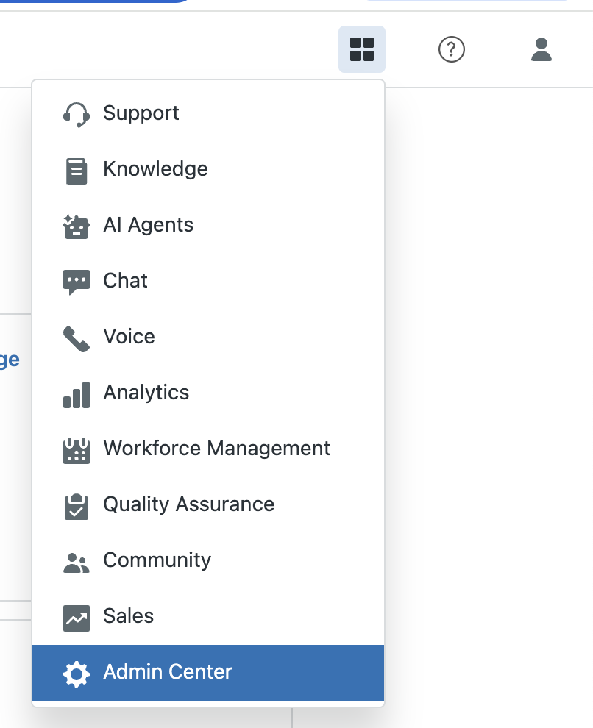Open Workforce Management

point(216,448)
